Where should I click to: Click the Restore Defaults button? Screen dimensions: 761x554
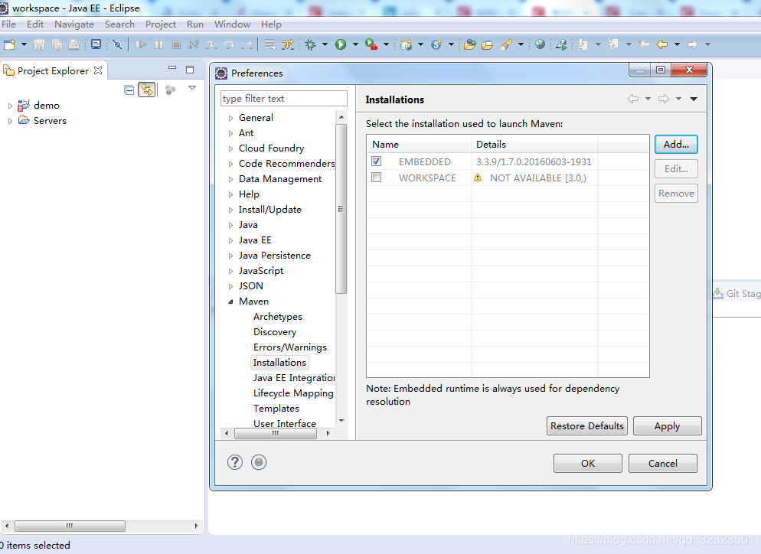[586, 426]
